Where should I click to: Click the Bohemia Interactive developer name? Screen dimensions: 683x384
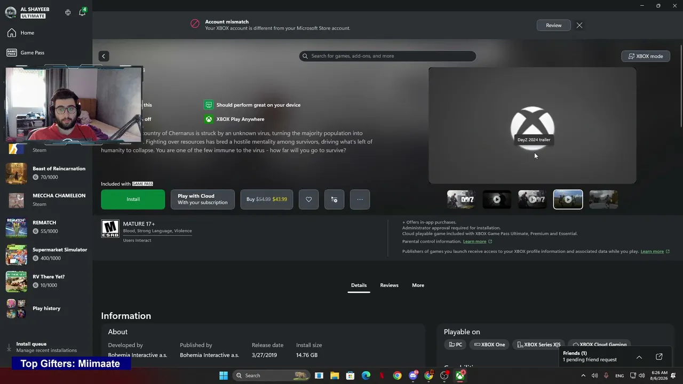138,355
